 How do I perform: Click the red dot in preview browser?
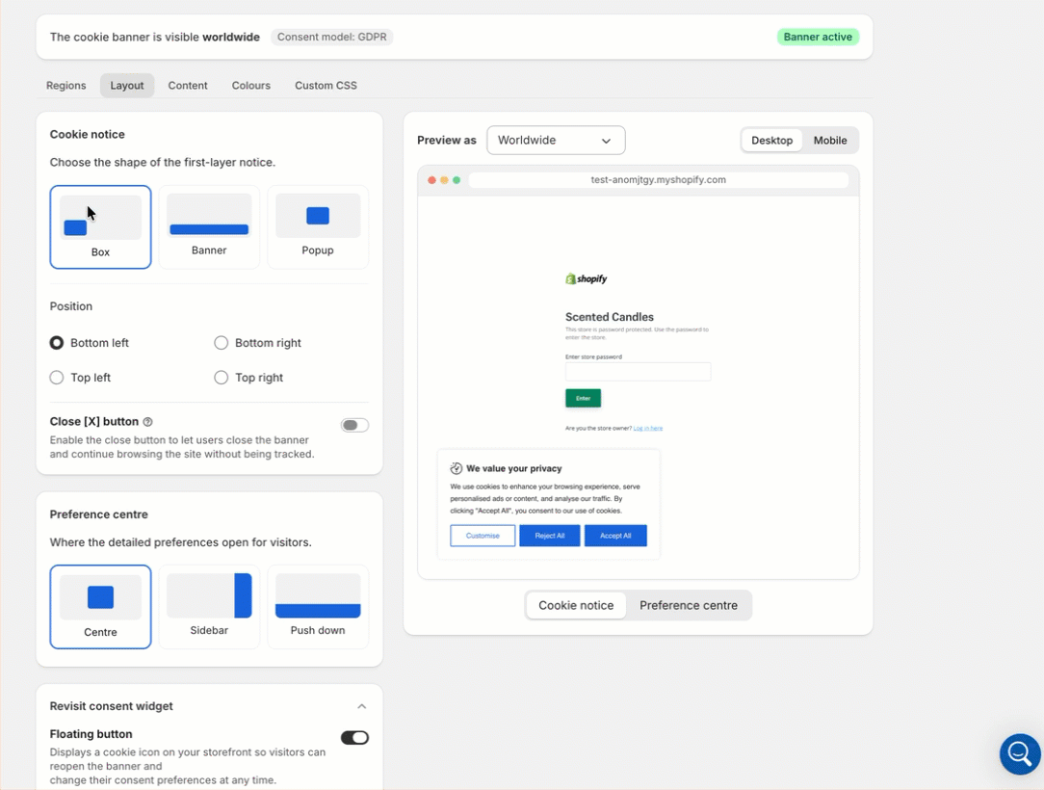coord(432,180)
